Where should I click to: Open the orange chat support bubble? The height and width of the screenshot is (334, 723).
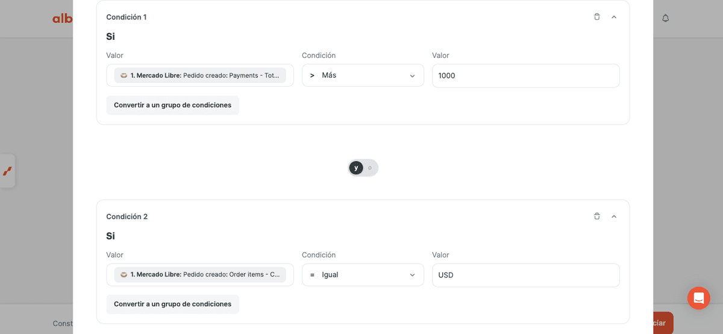pos(699,298)
